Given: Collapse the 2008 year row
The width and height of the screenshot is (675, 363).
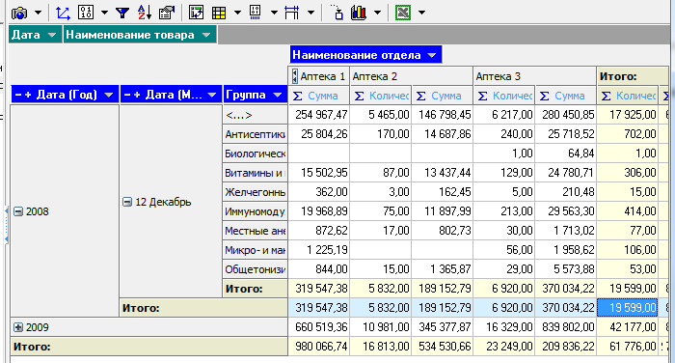Looking at the screenshot, I should (18, 211).
